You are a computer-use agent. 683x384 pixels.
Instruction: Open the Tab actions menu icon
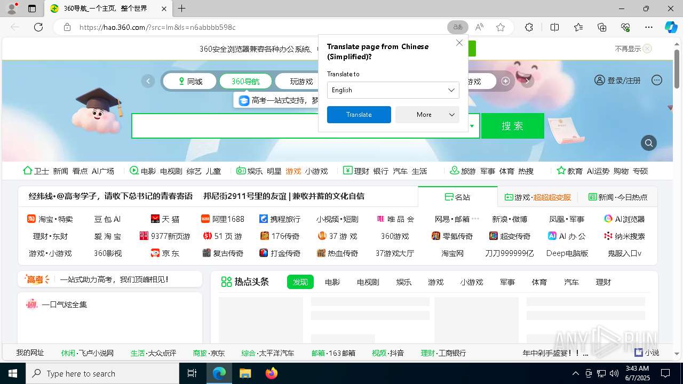coord(32,9)
